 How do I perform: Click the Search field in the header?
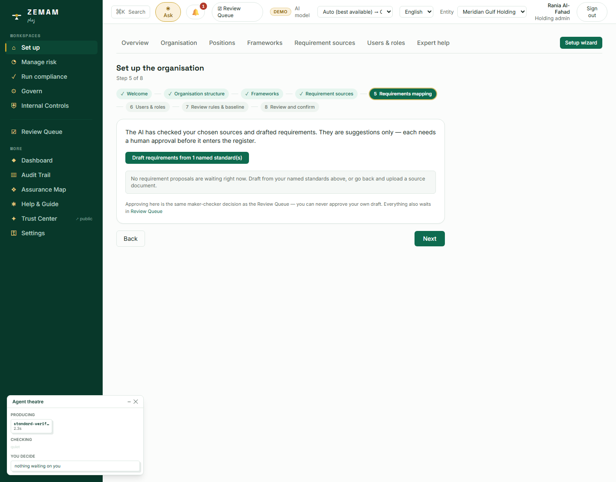coord(131,12)
